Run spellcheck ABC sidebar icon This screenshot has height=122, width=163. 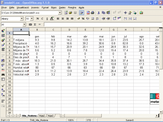(3, 65)
